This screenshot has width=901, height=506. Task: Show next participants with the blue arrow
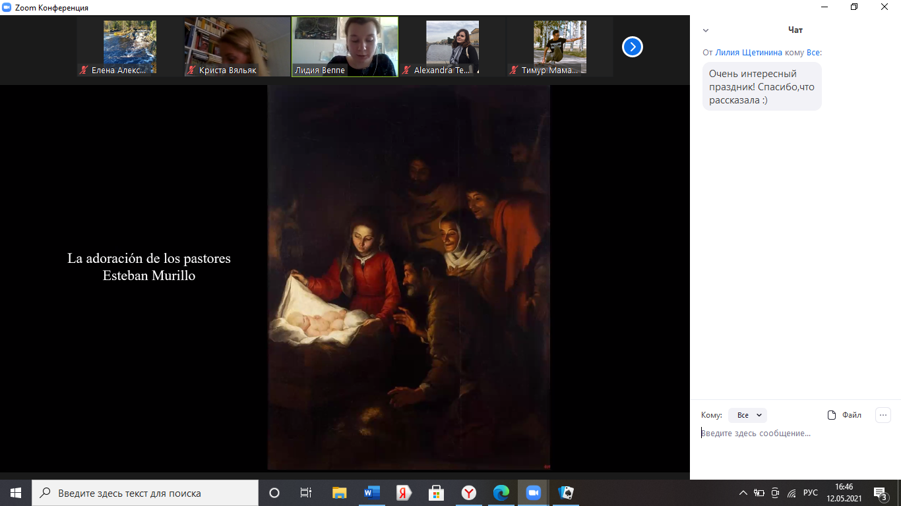coord(632,47)
